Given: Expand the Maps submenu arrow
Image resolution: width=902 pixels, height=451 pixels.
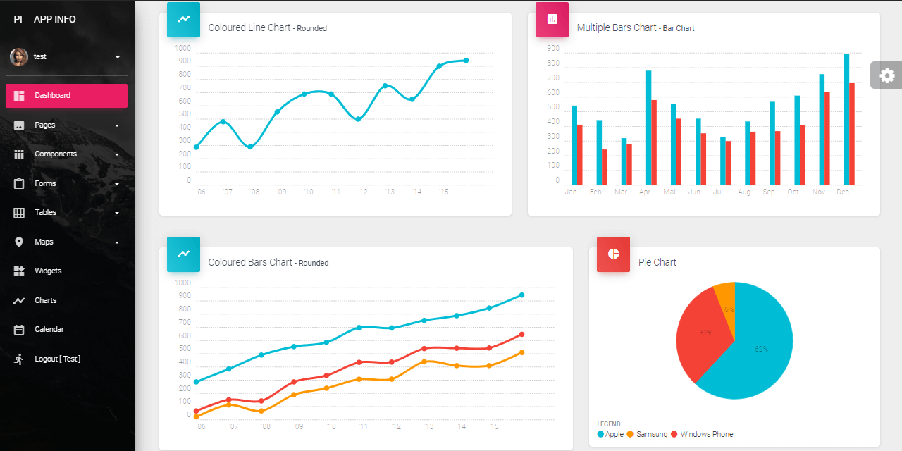Looking at the screenshot, I should tap(117, 242).
